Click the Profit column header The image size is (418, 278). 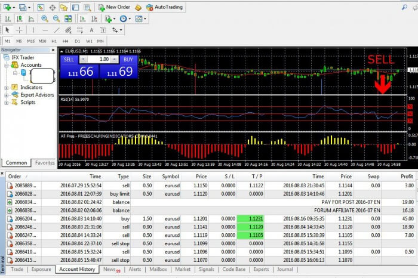point(407,177)
